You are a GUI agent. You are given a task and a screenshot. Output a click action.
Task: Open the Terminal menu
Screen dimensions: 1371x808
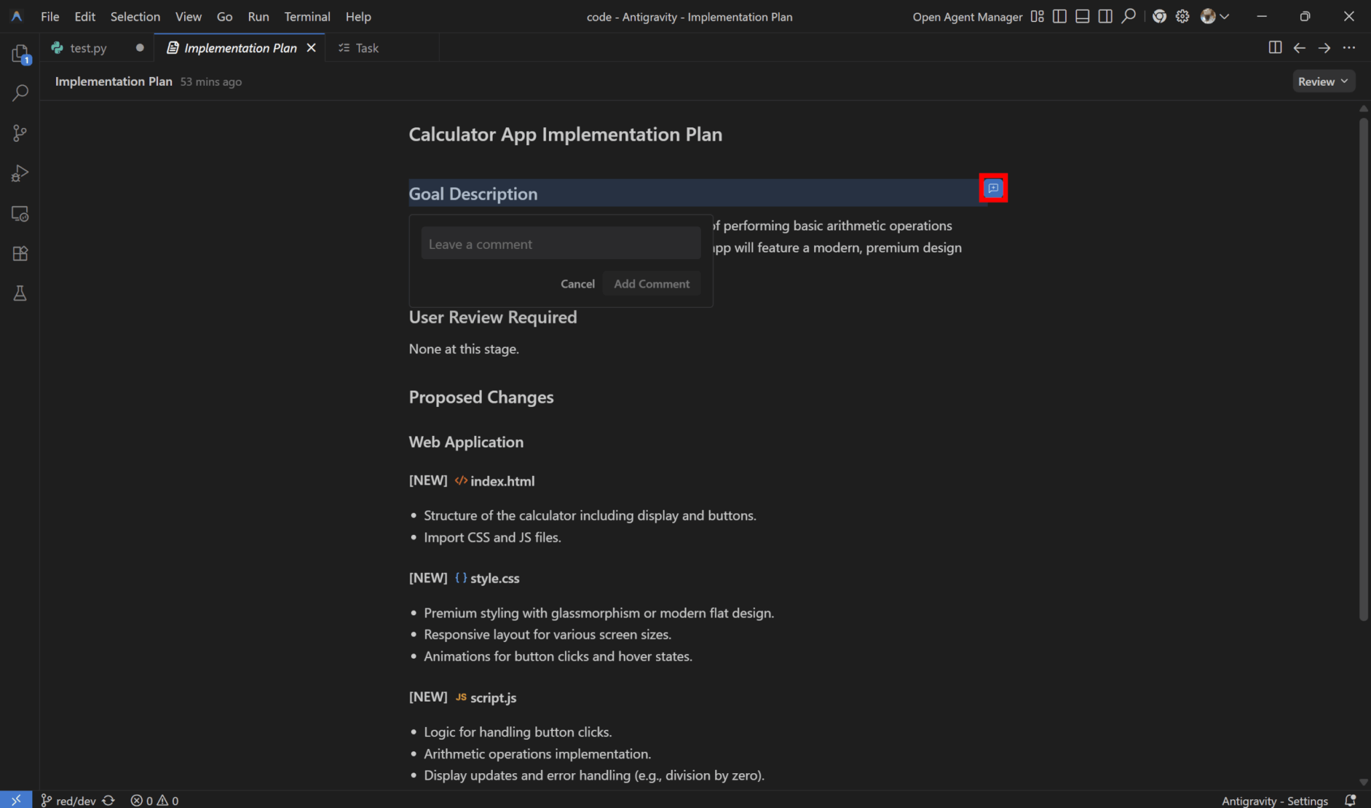click(307, 17)
